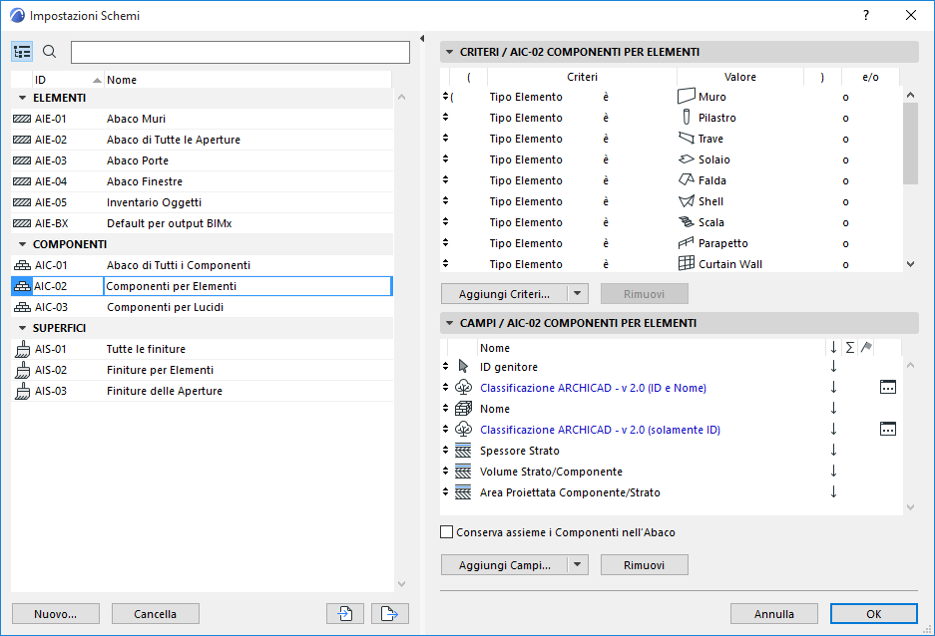Open options for Classificazione solamente ID
The width and height of the screenshot is (935, 636).
point(888,430)
